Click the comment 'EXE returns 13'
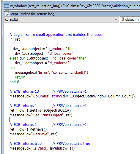 (24, 92)
